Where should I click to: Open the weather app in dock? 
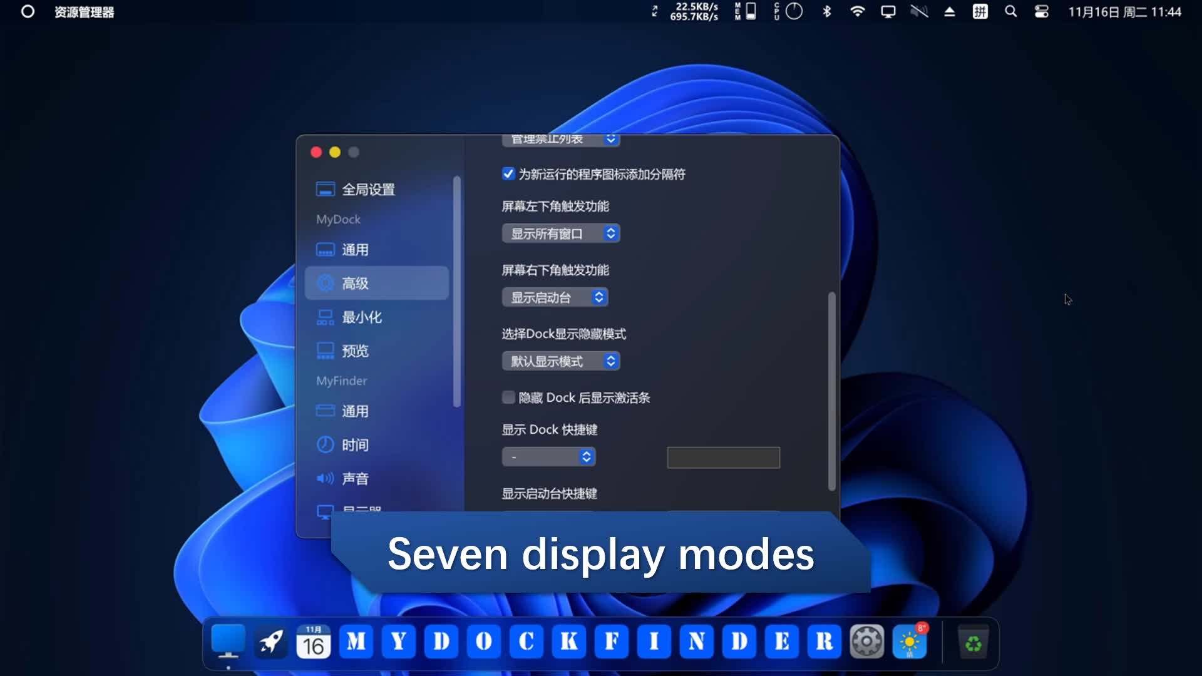(x=910, y=642)
